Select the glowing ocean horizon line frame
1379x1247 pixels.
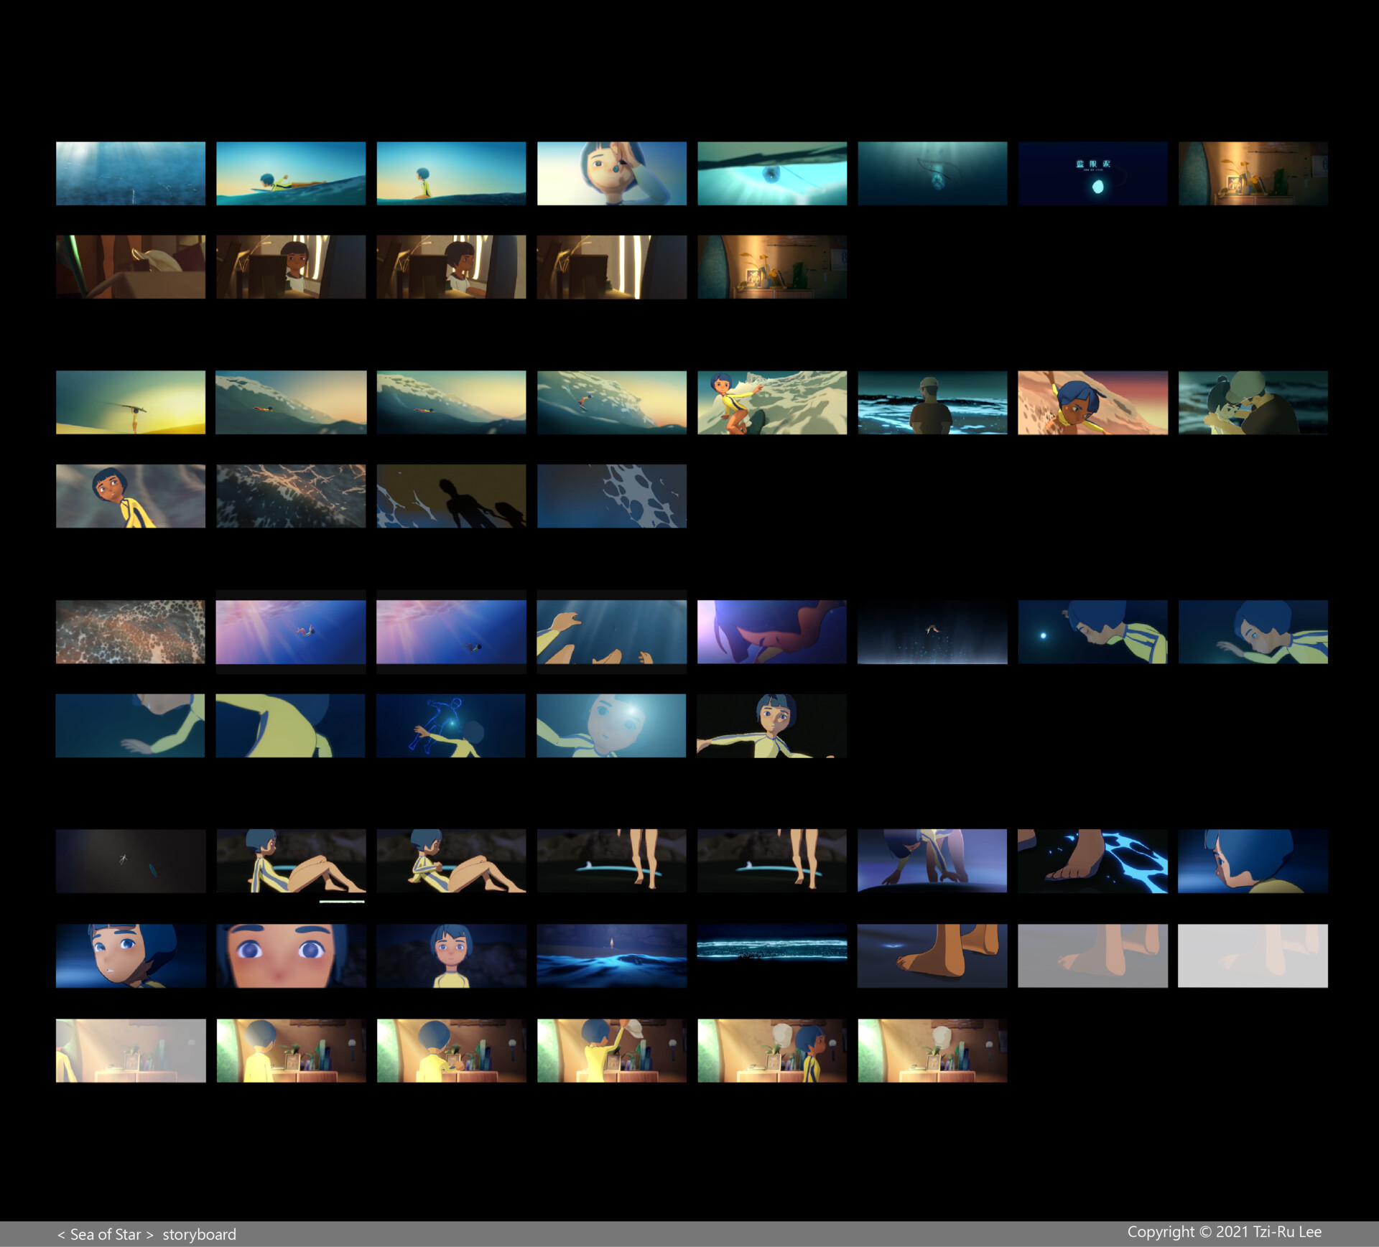coord(771,949)
